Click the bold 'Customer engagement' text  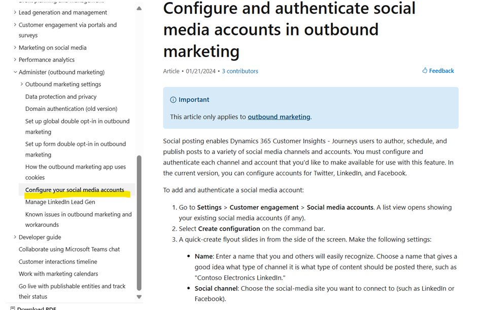(x=264, y=207)
